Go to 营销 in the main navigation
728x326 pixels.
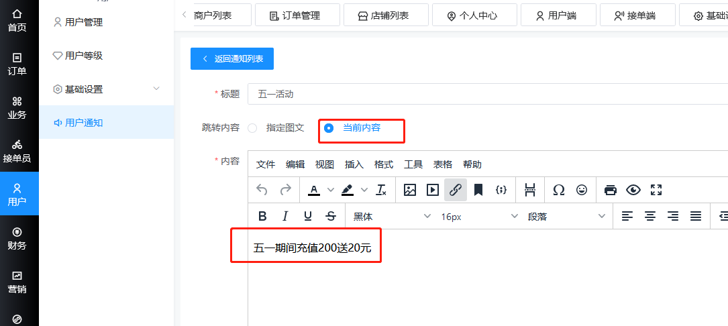[x=17, y=282]
